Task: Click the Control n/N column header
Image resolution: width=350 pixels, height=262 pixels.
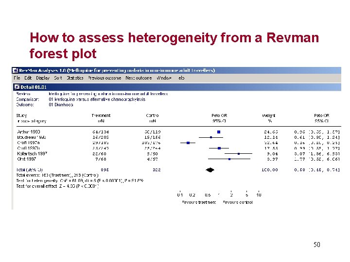Action: [152, 118]
